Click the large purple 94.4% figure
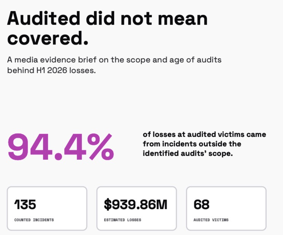Image resolution: width=283 pixels, height=235 pixels. coord(61,147)
